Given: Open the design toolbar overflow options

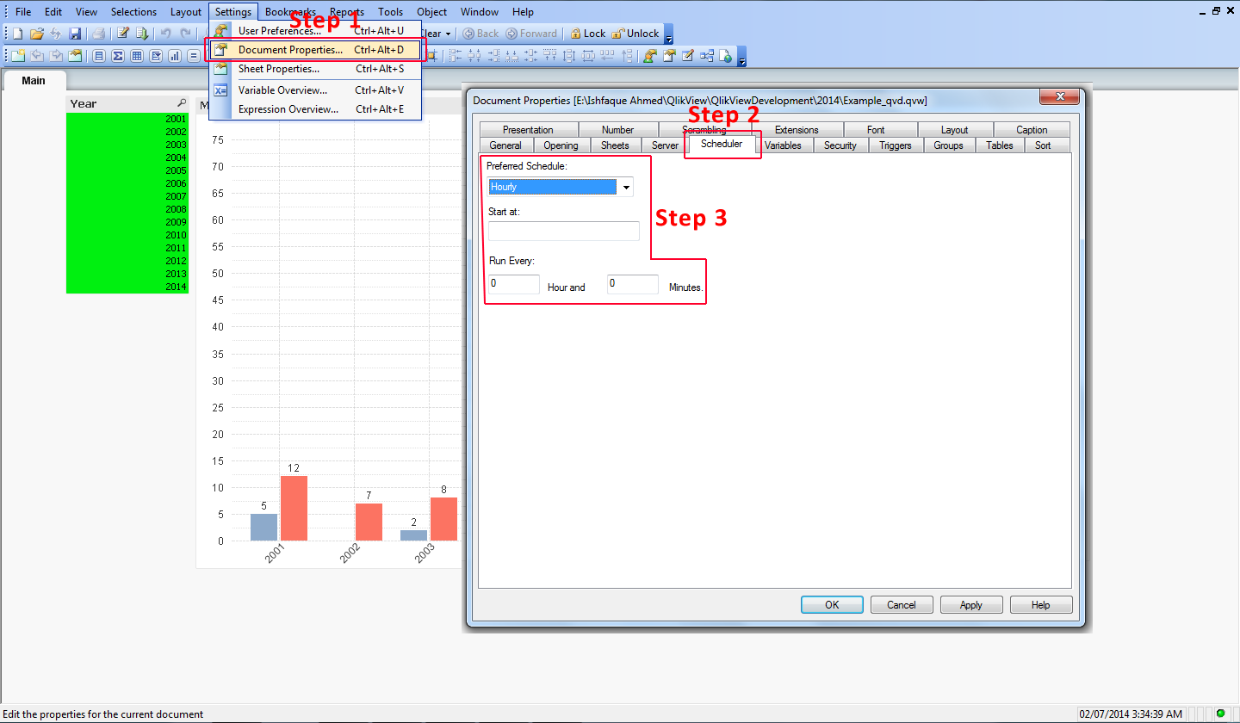Looking at the screenshot, I should coord(741,57).
